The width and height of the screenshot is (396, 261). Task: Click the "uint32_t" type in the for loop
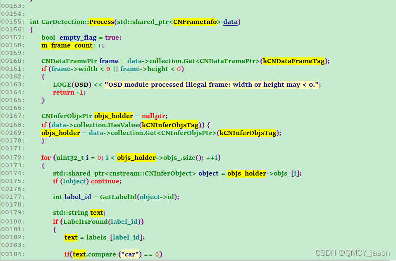(70, 158)
